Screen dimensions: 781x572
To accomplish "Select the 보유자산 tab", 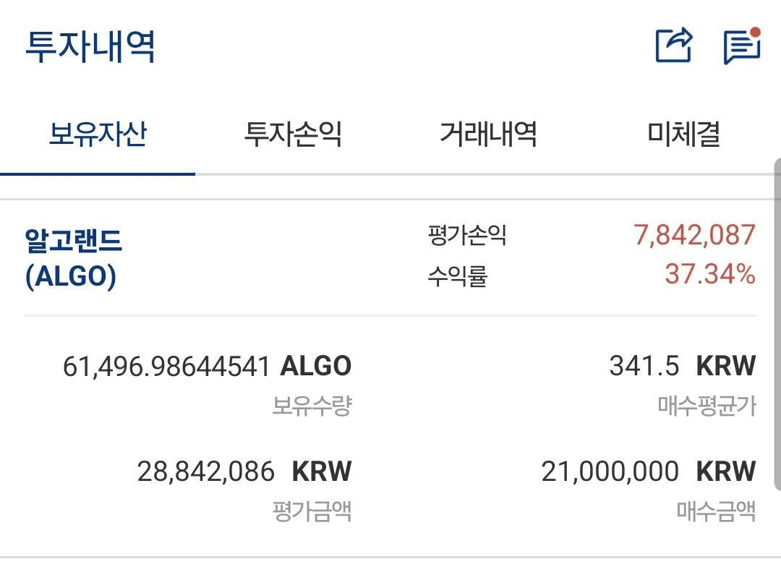I will (x=98, y=135).
